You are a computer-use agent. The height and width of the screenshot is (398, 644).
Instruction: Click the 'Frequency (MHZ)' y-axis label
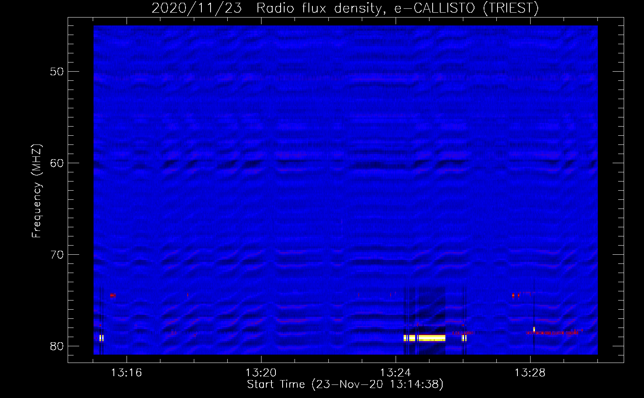pos(37,191)
